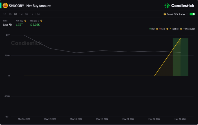Click the Candlestick watermark on chart
Screen dimensions: 198x125
(27, 43)
